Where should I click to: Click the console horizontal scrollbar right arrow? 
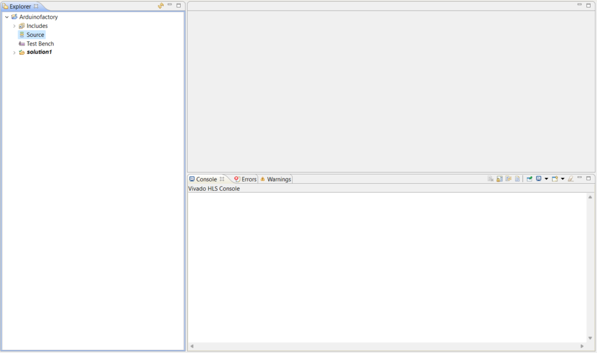click(x=582, y=347)
